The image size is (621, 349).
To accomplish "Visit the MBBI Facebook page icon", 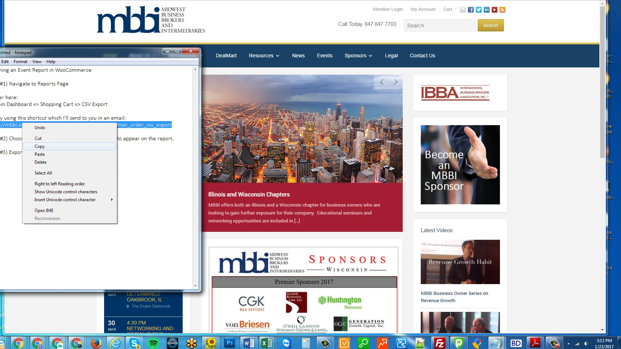I will pos(471,10).
